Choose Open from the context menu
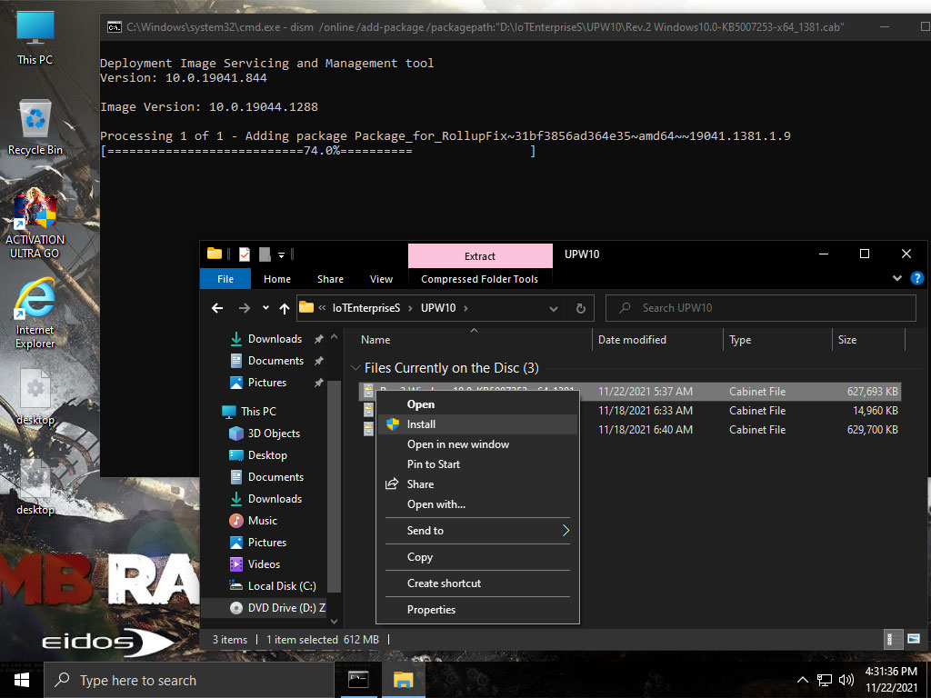 [477, 404]
